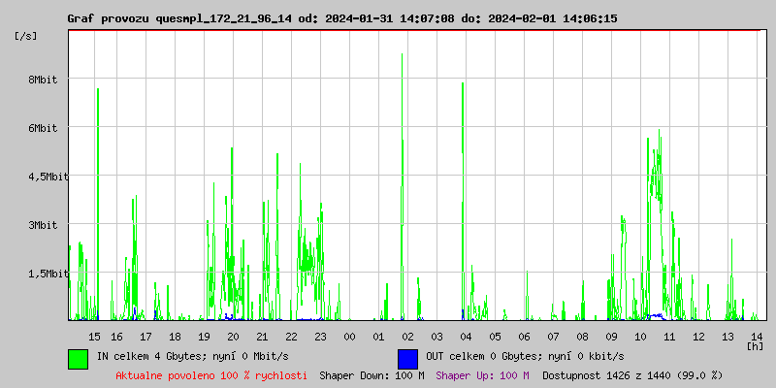Select the graph title text at top
The width and height of the screenshot is (776, 388).
point(341,18)
